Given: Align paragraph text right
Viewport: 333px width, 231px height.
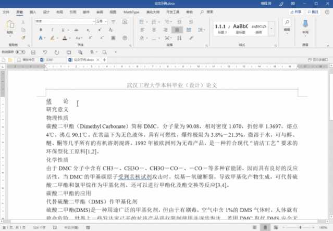Looking at the screenshot, I should click(x=165, y=30).
